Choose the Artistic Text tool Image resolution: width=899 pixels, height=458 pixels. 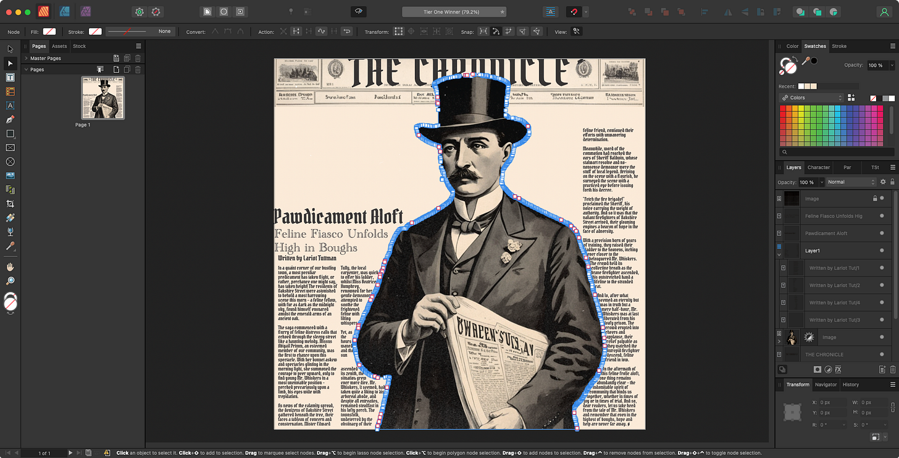pyautogui.click(x=10, y=106)
